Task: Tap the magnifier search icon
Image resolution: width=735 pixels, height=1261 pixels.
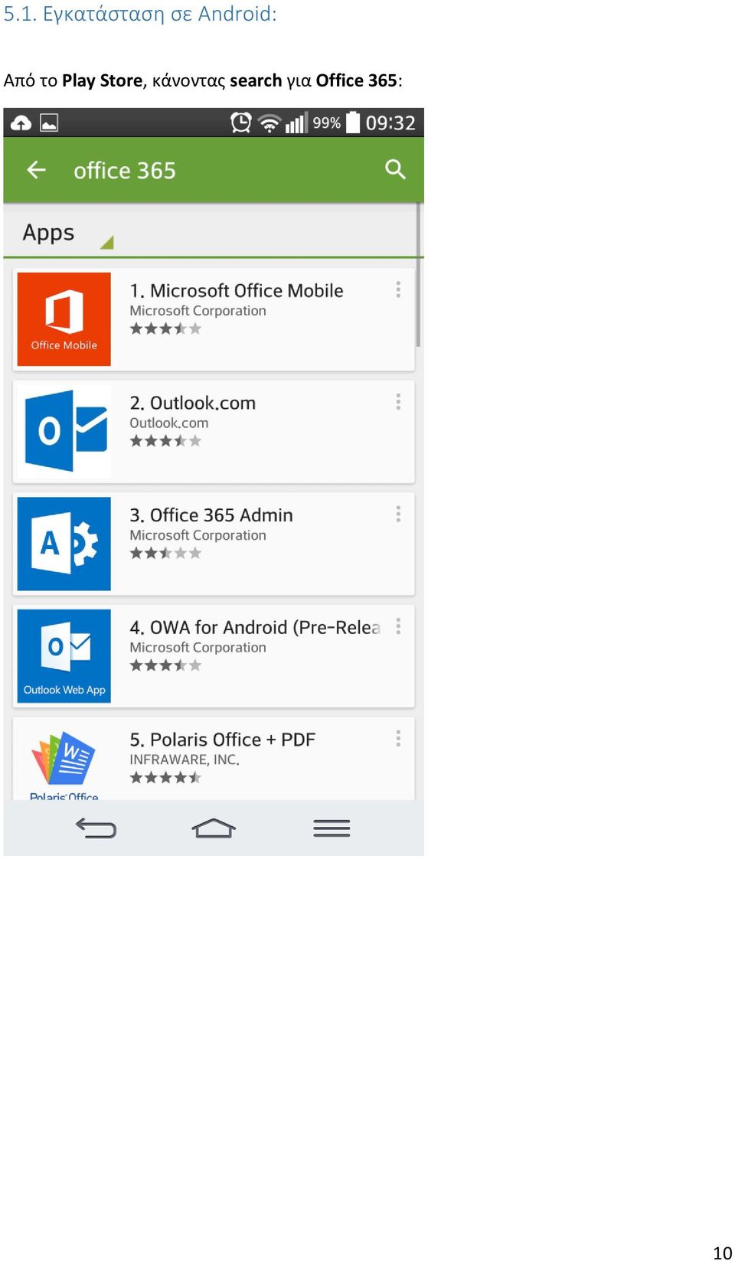Action: 395,169
